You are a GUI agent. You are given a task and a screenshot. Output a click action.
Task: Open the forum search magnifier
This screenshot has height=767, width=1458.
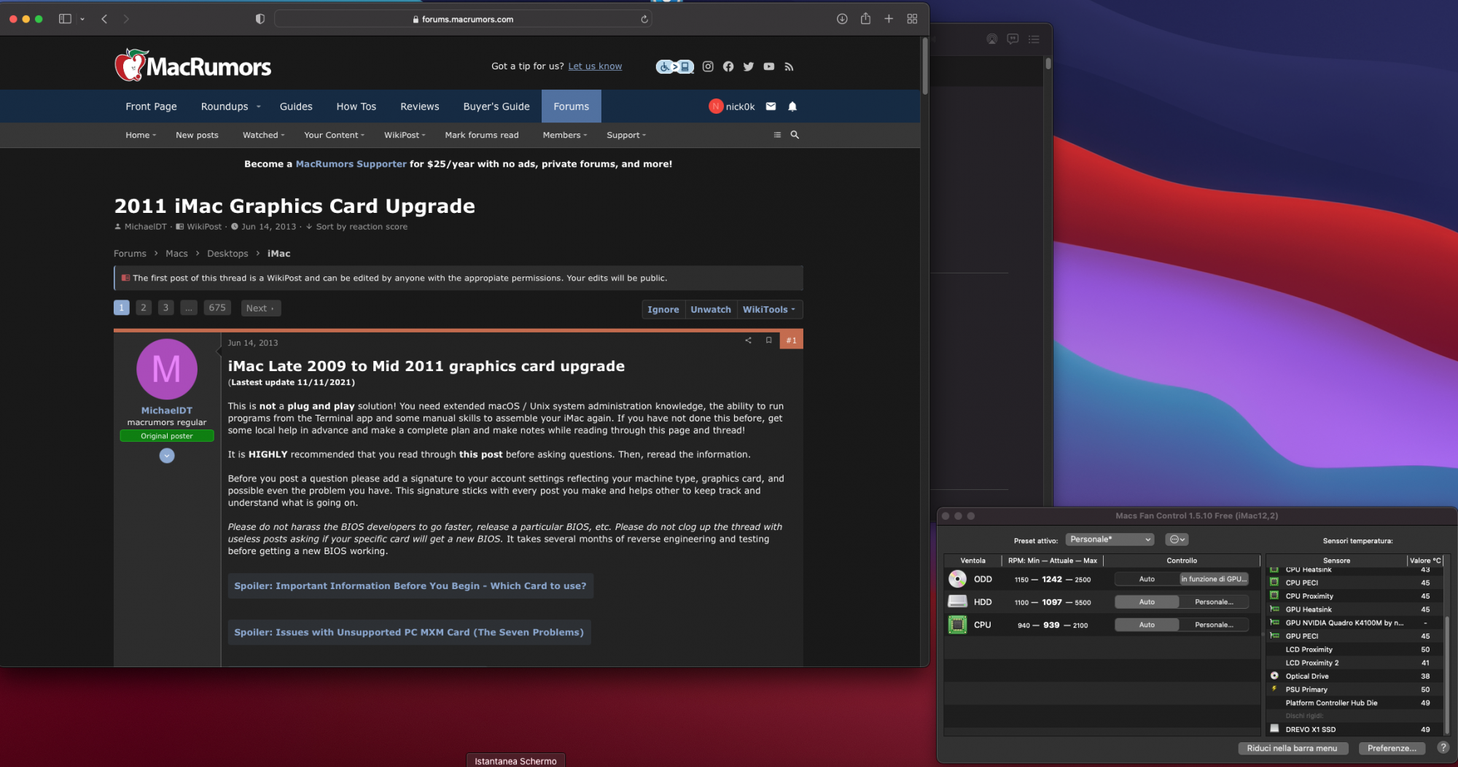pos(795,135)
